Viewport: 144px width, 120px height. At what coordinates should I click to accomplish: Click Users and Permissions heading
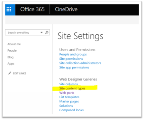tap(77, 50)
